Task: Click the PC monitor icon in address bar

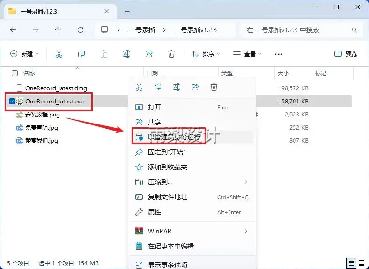Action: coord(104,29)
